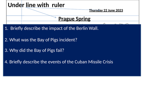
Task: Click the question about Bay of Pigs incident
Action: click(x=41, y=40)
